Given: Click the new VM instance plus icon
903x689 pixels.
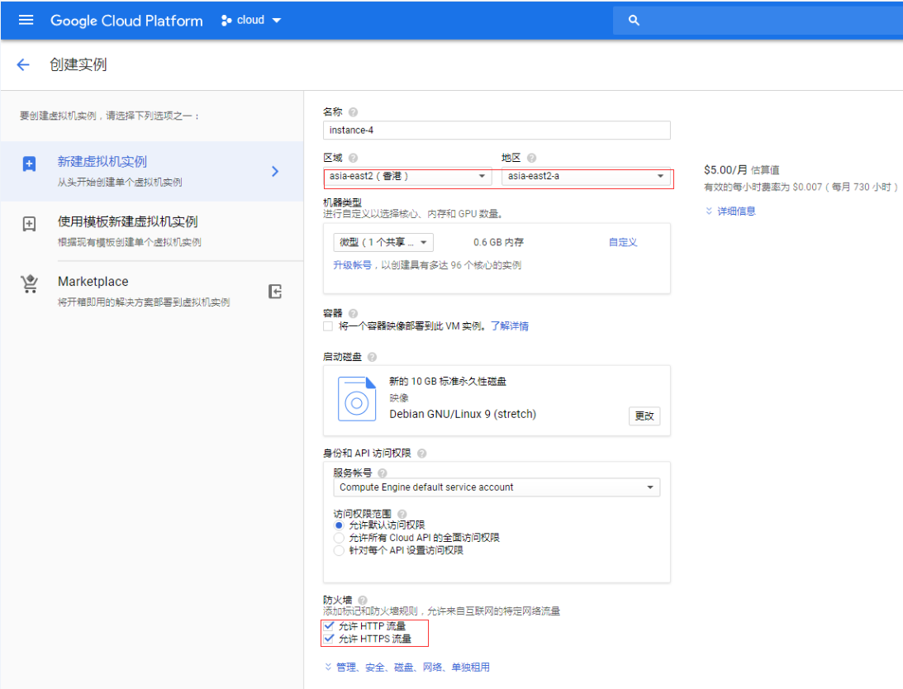Looking at the screenshot, I should (29, 164).
